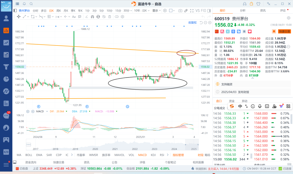This screenshot has height=174, width=293.
Task: Switch to 周K weekly chart tab
Action: (x=59, y=11)
